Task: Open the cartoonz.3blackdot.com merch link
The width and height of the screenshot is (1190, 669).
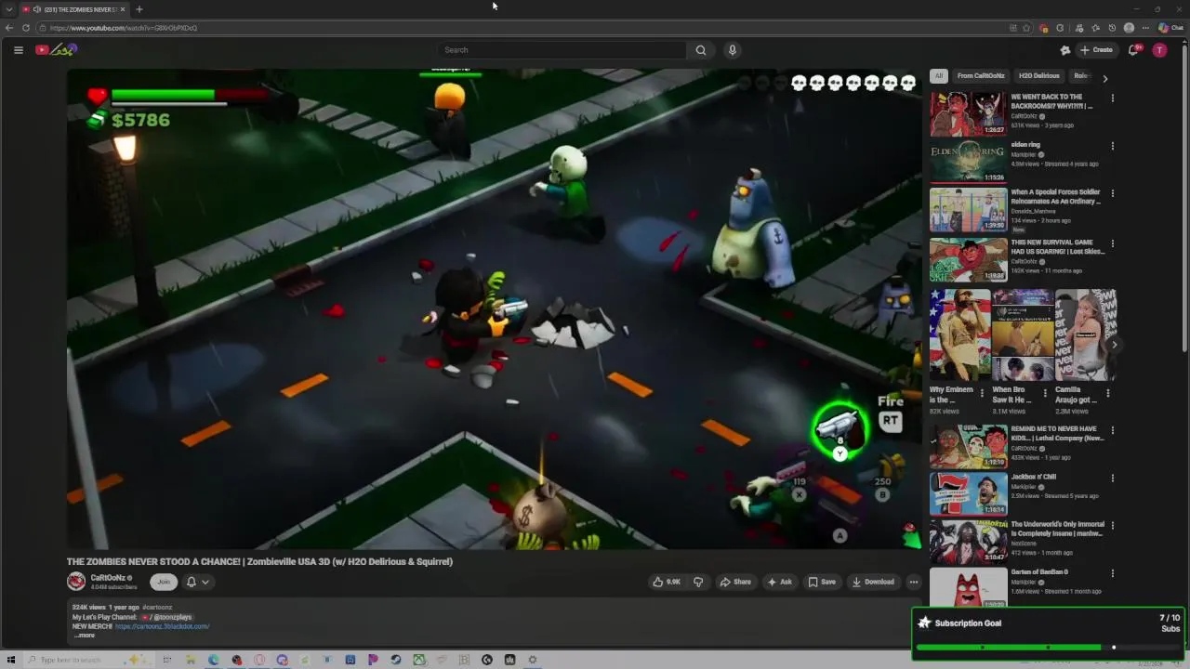Action: [162, 626]
